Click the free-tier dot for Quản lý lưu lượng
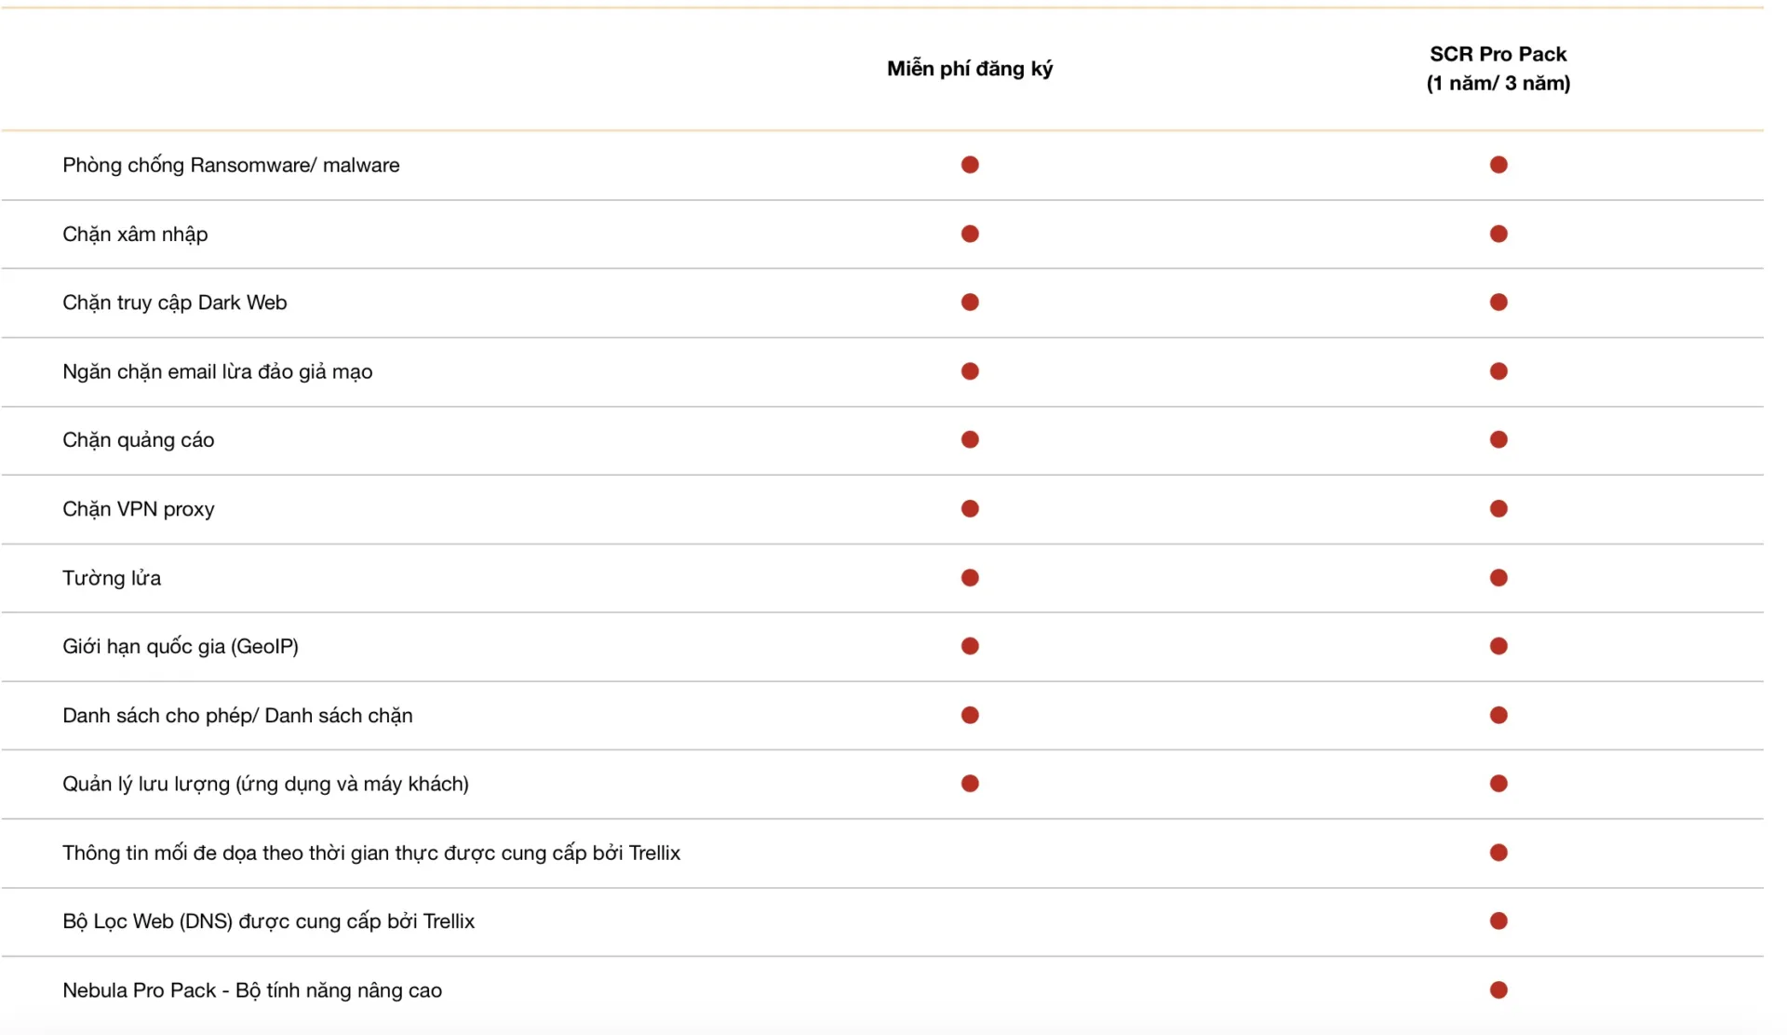Image resolution: width=1787 pixels, height=1035 pixels. (x=970, y=784)
